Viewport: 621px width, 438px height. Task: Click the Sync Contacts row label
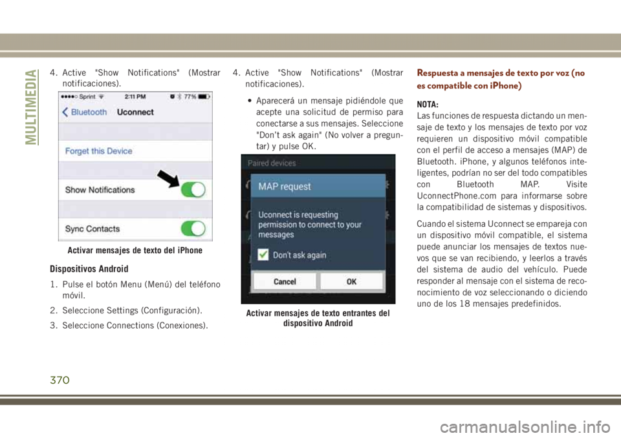point(93,229)
